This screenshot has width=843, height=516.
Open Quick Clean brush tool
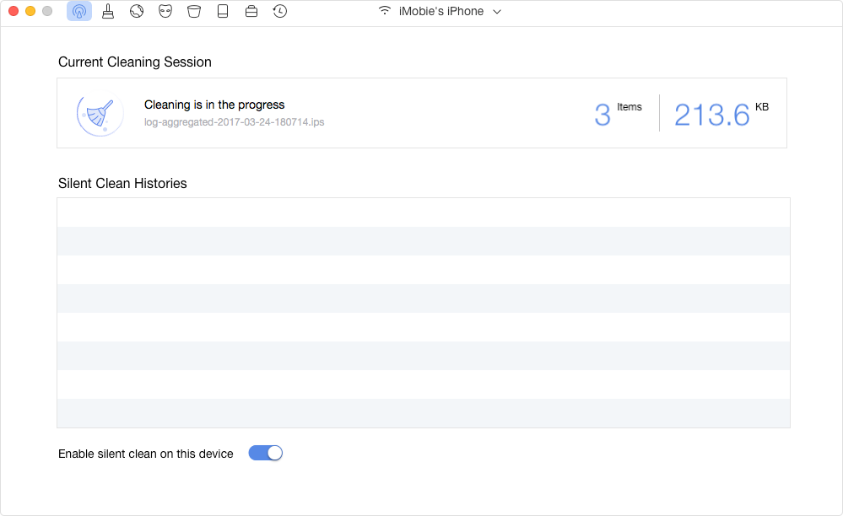pyautogui.click(x=108, y=12)
